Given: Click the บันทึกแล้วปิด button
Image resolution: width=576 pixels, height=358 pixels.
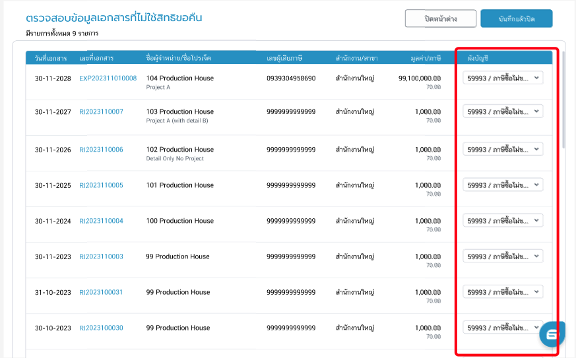Looking at the screenshot, I should tap(516, 18).
